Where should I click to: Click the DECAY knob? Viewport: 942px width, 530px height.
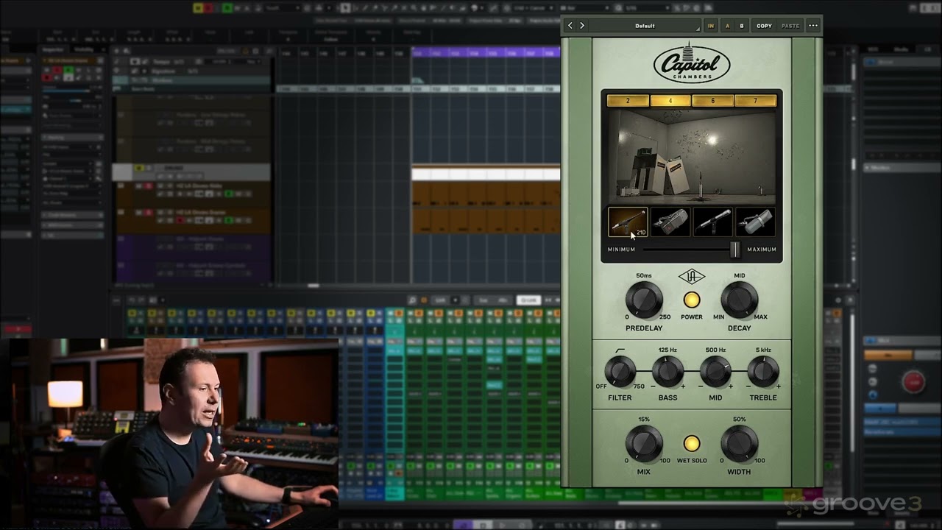[740, 300]
